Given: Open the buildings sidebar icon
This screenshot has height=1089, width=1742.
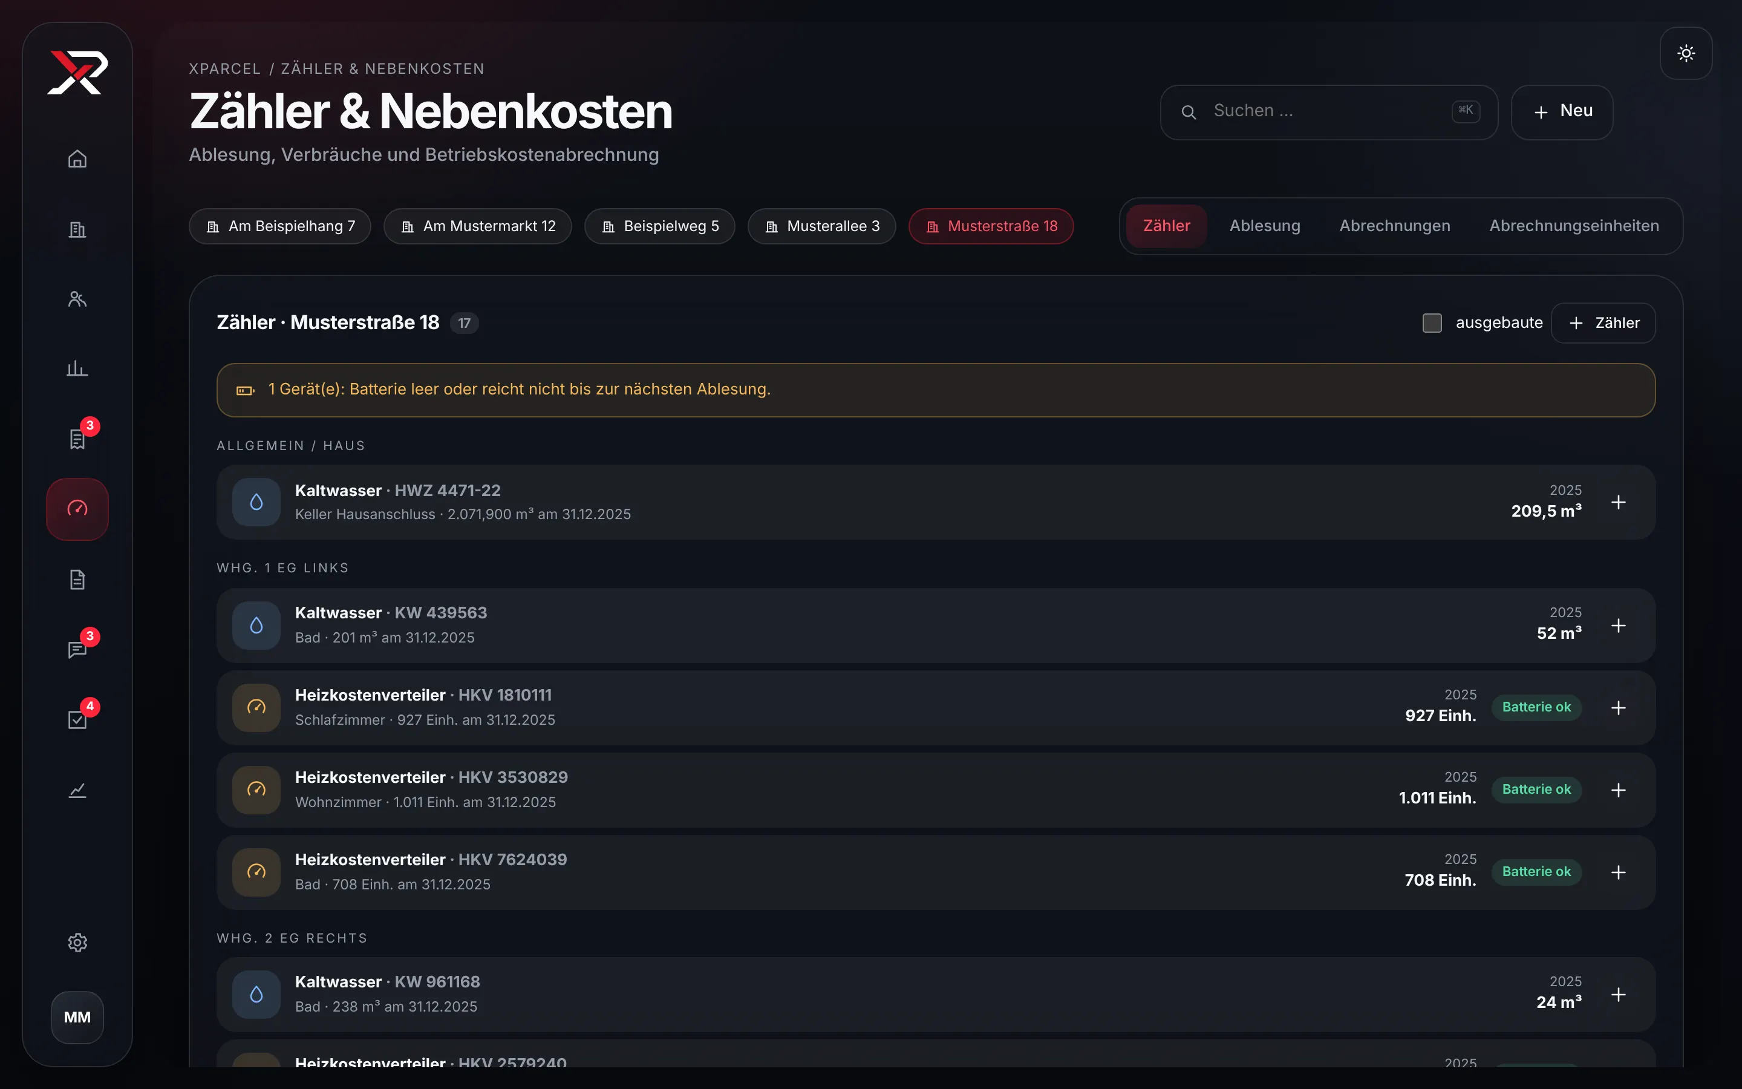Looking at the screenshot, I should pos(77,229).
